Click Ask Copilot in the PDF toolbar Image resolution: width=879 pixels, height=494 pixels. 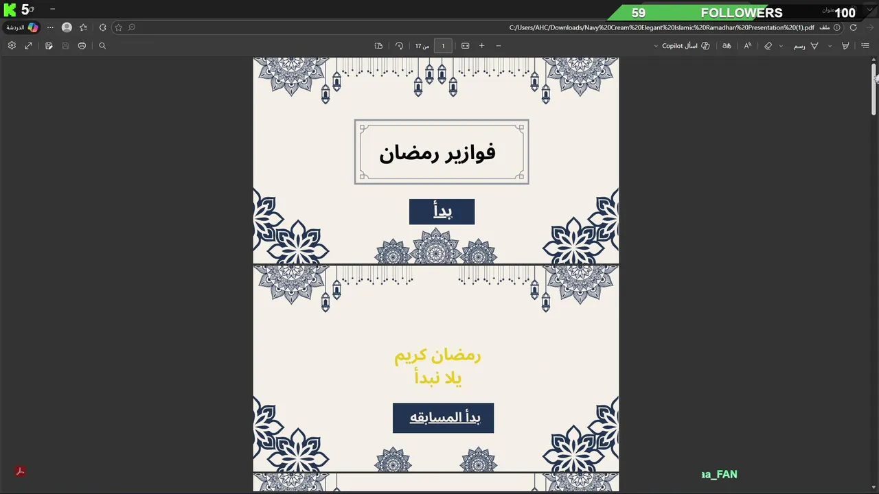pyautogui.click(x=685, y=45)
